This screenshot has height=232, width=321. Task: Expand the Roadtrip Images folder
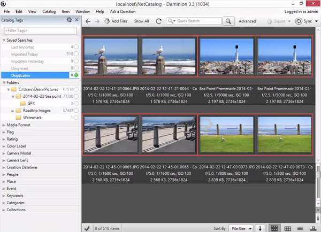click(x=12, y=110)
